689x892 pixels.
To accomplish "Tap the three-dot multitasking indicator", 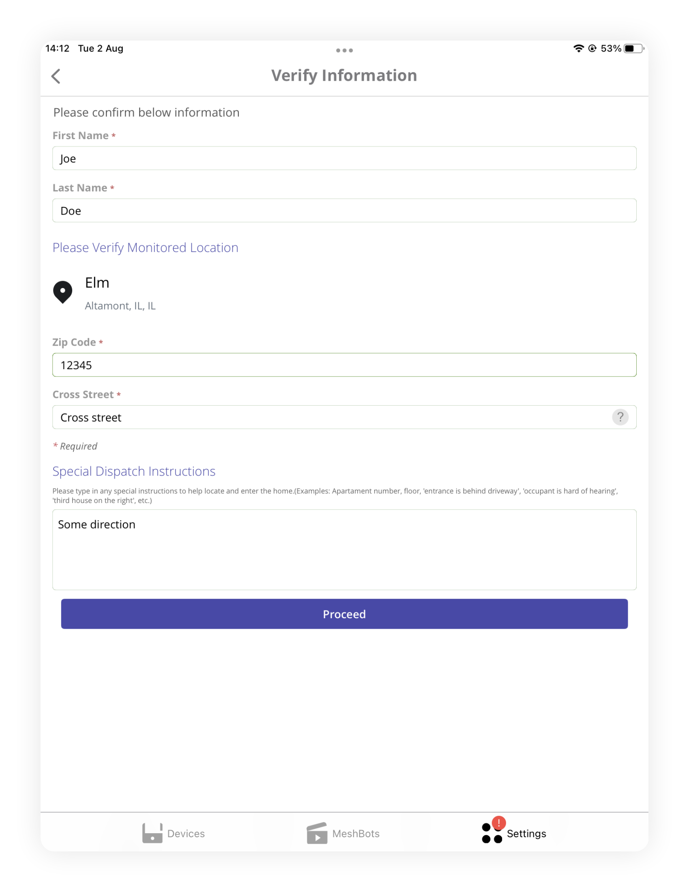I will tap(344, 51).
